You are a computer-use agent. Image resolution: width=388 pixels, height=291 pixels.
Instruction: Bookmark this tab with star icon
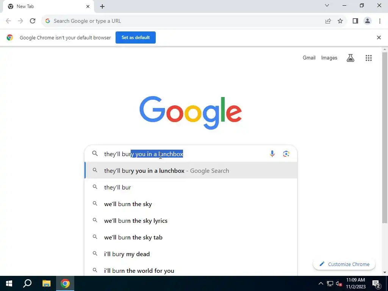coord(340,21)
